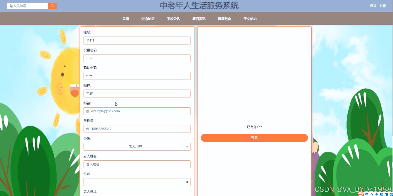The image size is (393, 196).
Task: Click the orange 登录 button
Action: coord(254,138)
